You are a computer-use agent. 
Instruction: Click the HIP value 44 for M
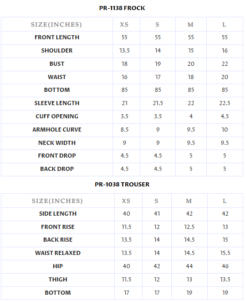pos(190,266)
